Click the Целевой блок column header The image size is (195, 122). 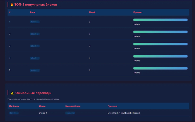[x=73, y=106]
